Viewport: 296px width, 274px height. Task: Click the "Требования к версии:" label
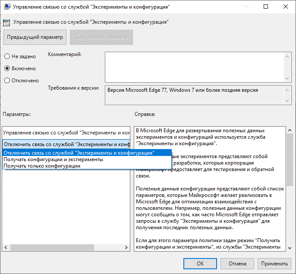coord(73,88)
